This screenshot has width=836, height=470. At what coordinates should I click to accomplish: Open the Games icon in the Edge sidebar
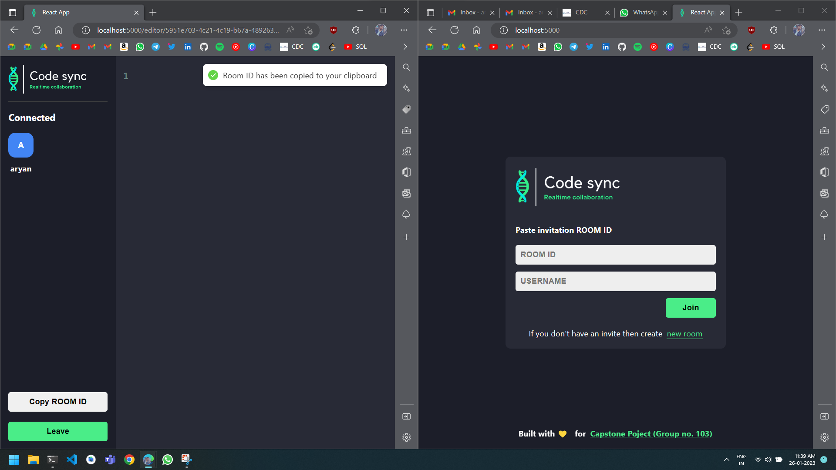[x=406, y=151]
